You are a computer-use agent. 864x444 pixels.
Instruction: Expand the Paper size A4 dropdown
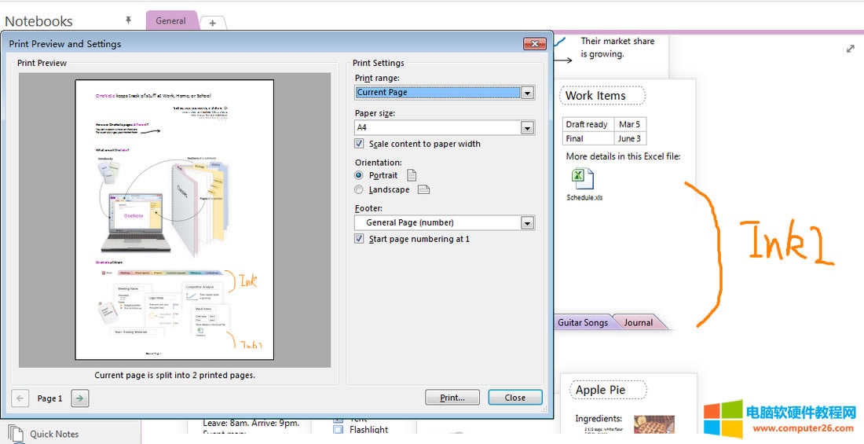point(527,128)
